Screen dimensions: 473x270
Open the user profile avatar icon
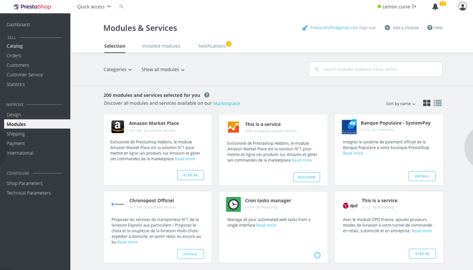[462, 7]
